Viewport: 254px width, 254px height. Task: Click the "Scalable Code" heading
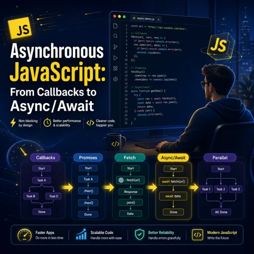pos(102,233)
